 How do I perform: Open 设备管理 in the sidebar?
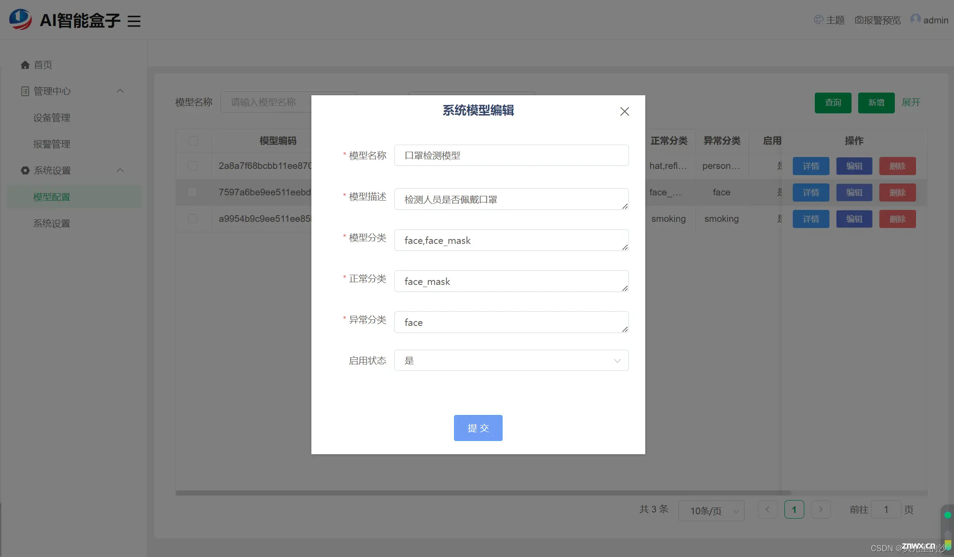(52, 118)
